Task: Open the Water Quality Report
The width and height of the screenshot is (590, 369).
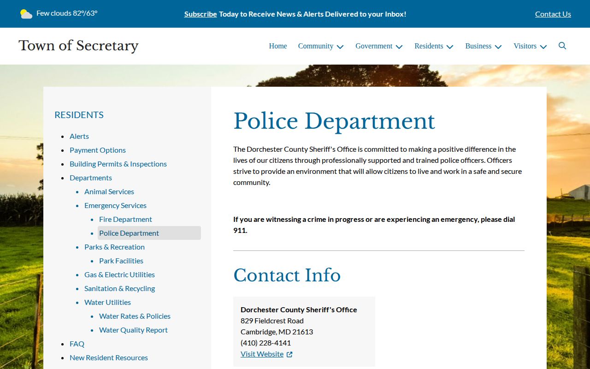Action: click(133, 330)
